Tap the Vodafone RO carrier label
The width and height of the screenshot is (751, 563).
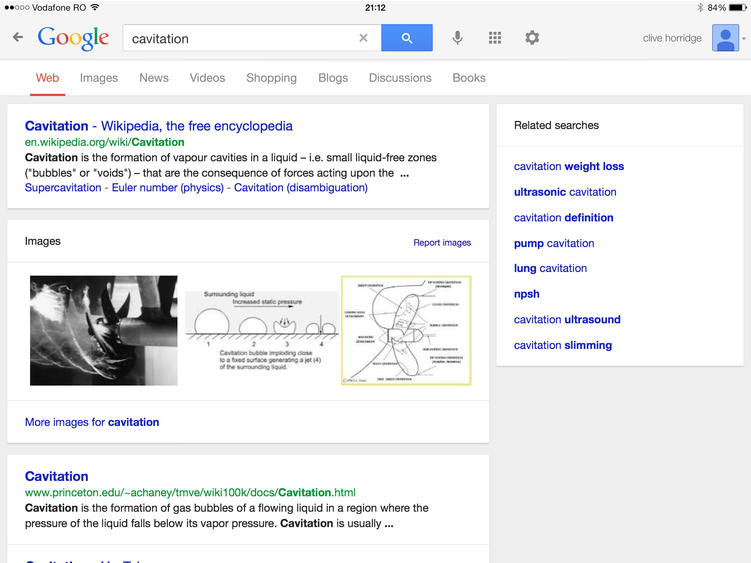click(59, 7)
